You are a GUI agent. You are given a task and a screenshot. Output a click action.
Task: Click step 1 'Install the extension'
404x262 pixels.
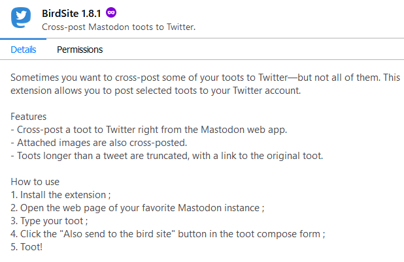click(x=65, y=195)
